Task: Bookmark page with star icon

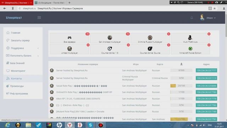Action: coord(215,9)
